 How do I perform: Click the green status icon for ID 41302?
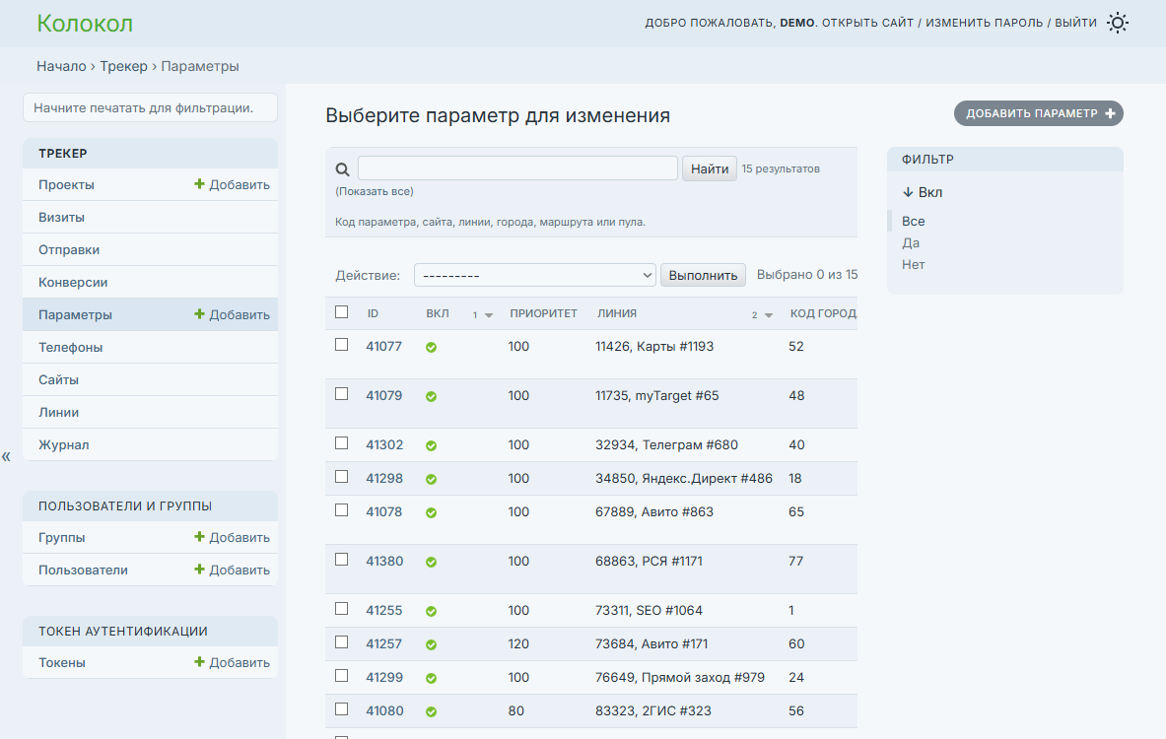432,446
